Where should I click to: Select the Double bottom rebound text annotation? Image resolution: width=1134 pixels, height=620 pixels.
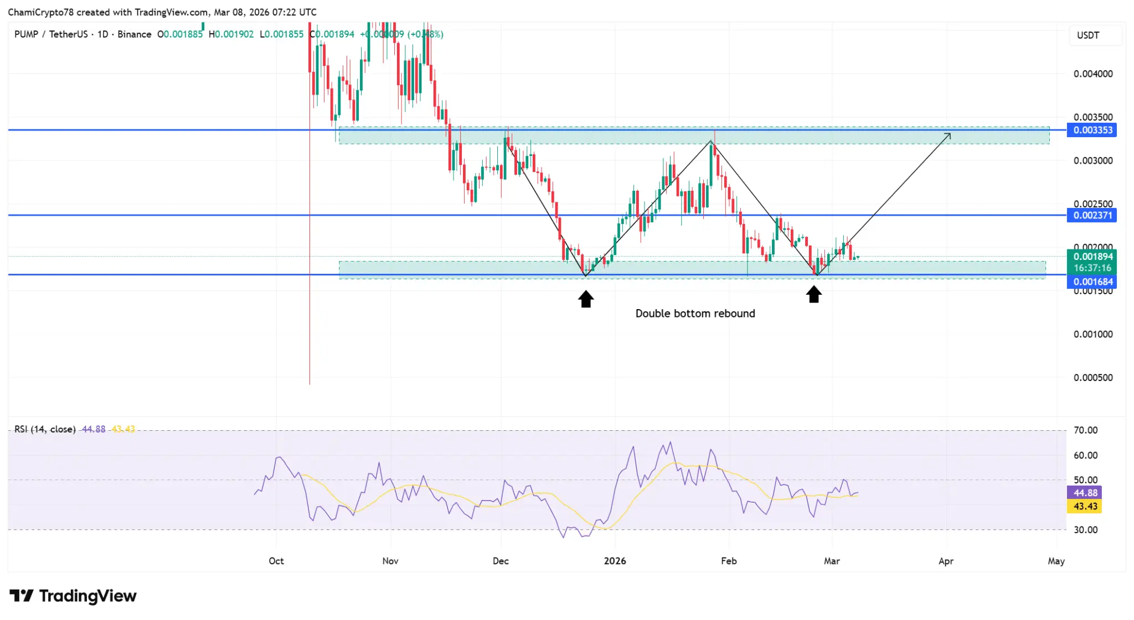(695, 314)
